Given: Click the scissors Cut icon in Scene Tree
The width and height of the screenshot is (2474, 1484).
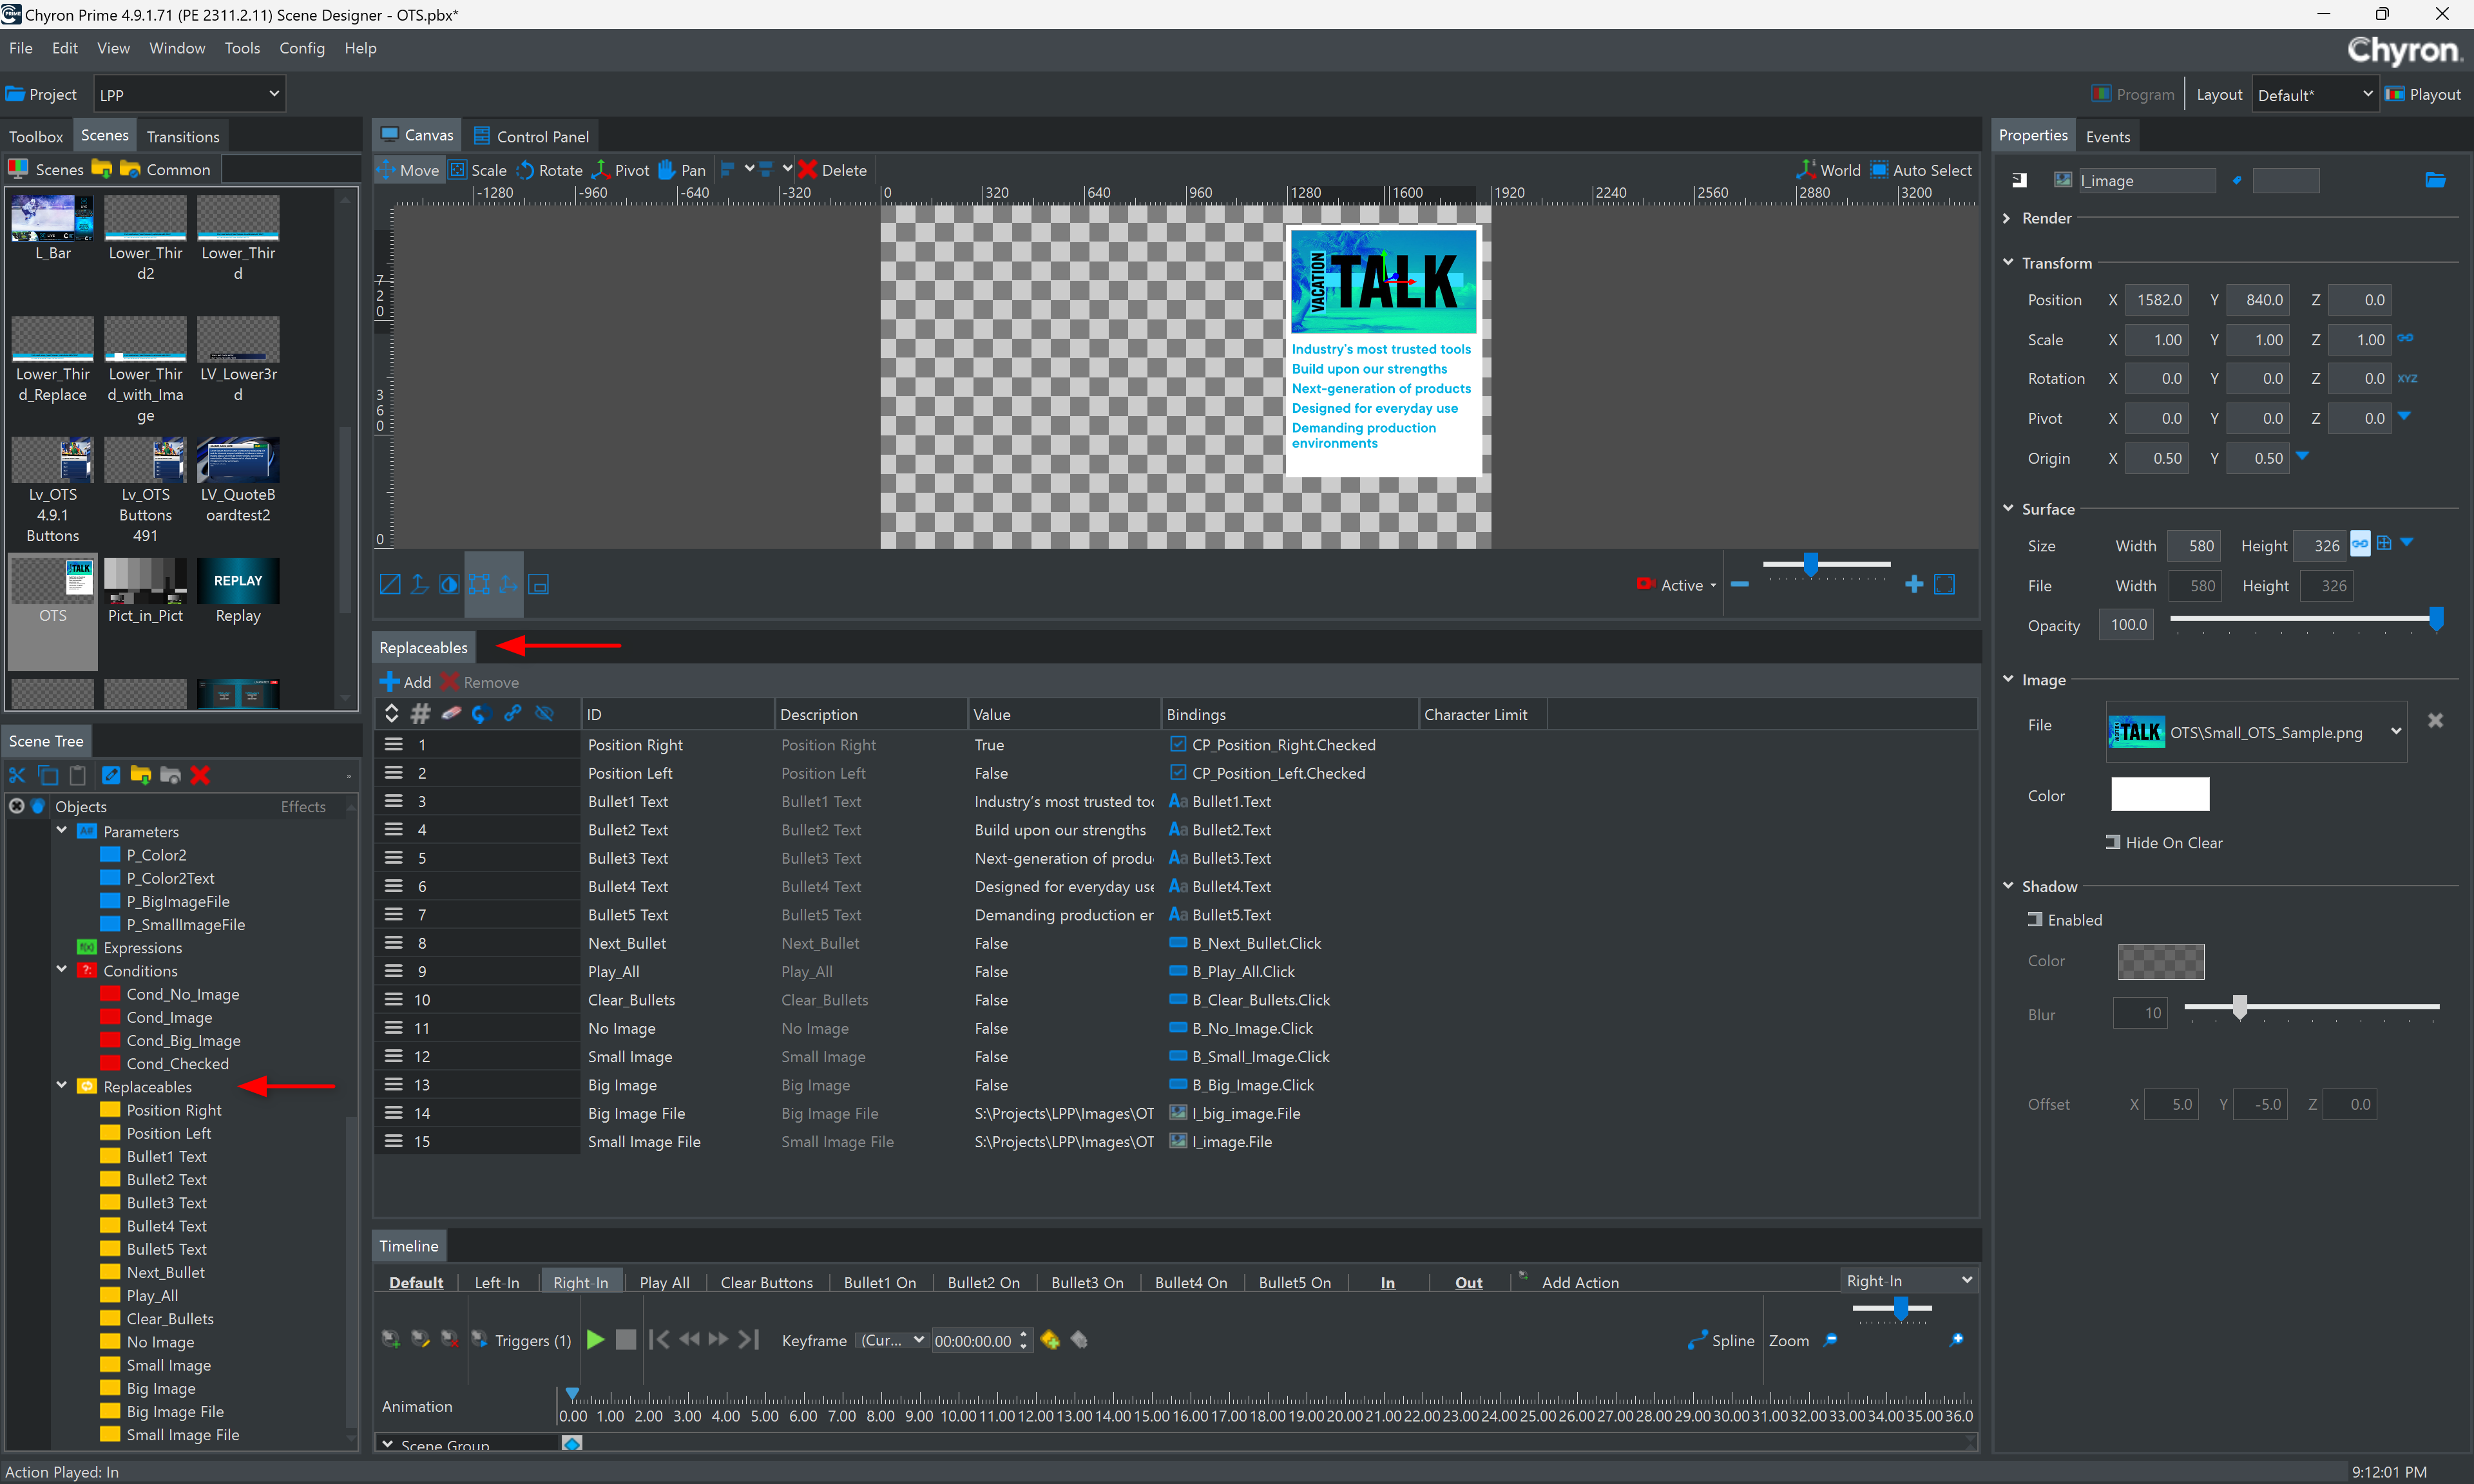Looking at the screenshot, I should [17, 775].
